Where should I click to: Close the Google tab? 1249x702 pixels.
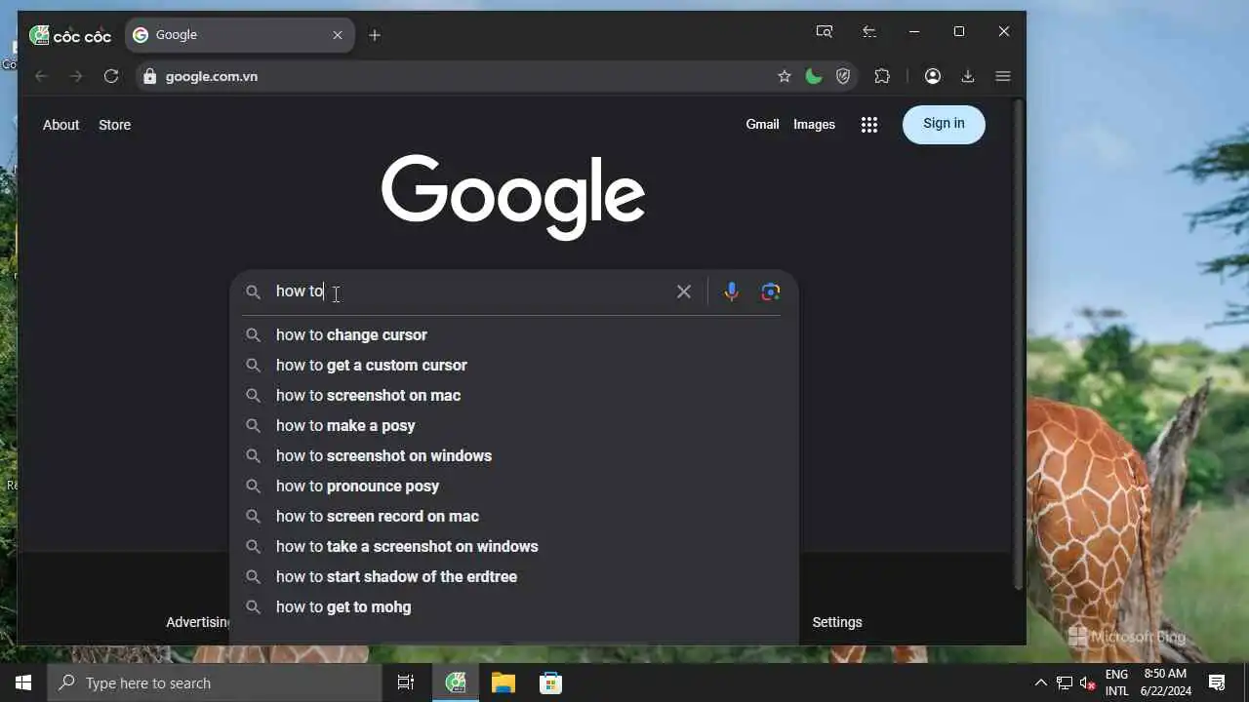pos(338,35)
